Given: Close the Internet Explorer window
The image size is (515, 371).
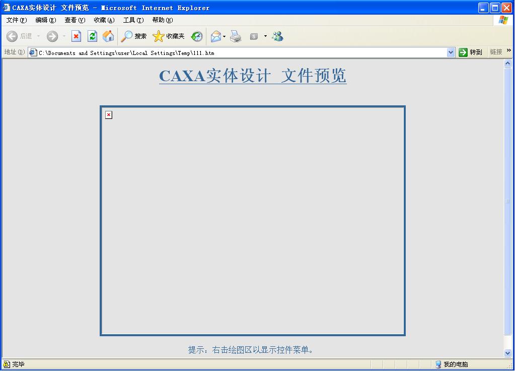Looking at the screenshot, I should coord(506,8).
